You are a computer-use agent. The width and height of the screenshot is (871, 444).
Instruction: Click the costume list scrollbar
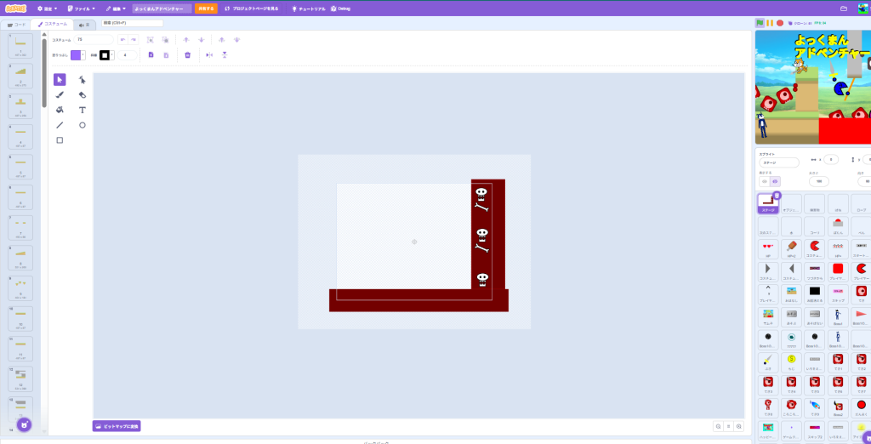[44, 73]
